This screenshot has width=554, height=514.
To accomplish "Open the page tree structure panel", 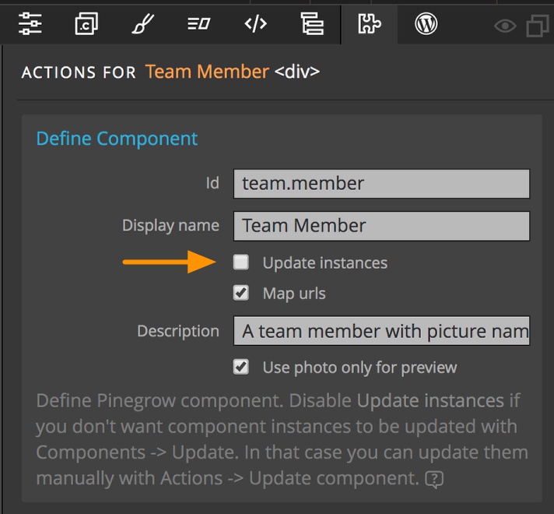I will pos(312,23).
